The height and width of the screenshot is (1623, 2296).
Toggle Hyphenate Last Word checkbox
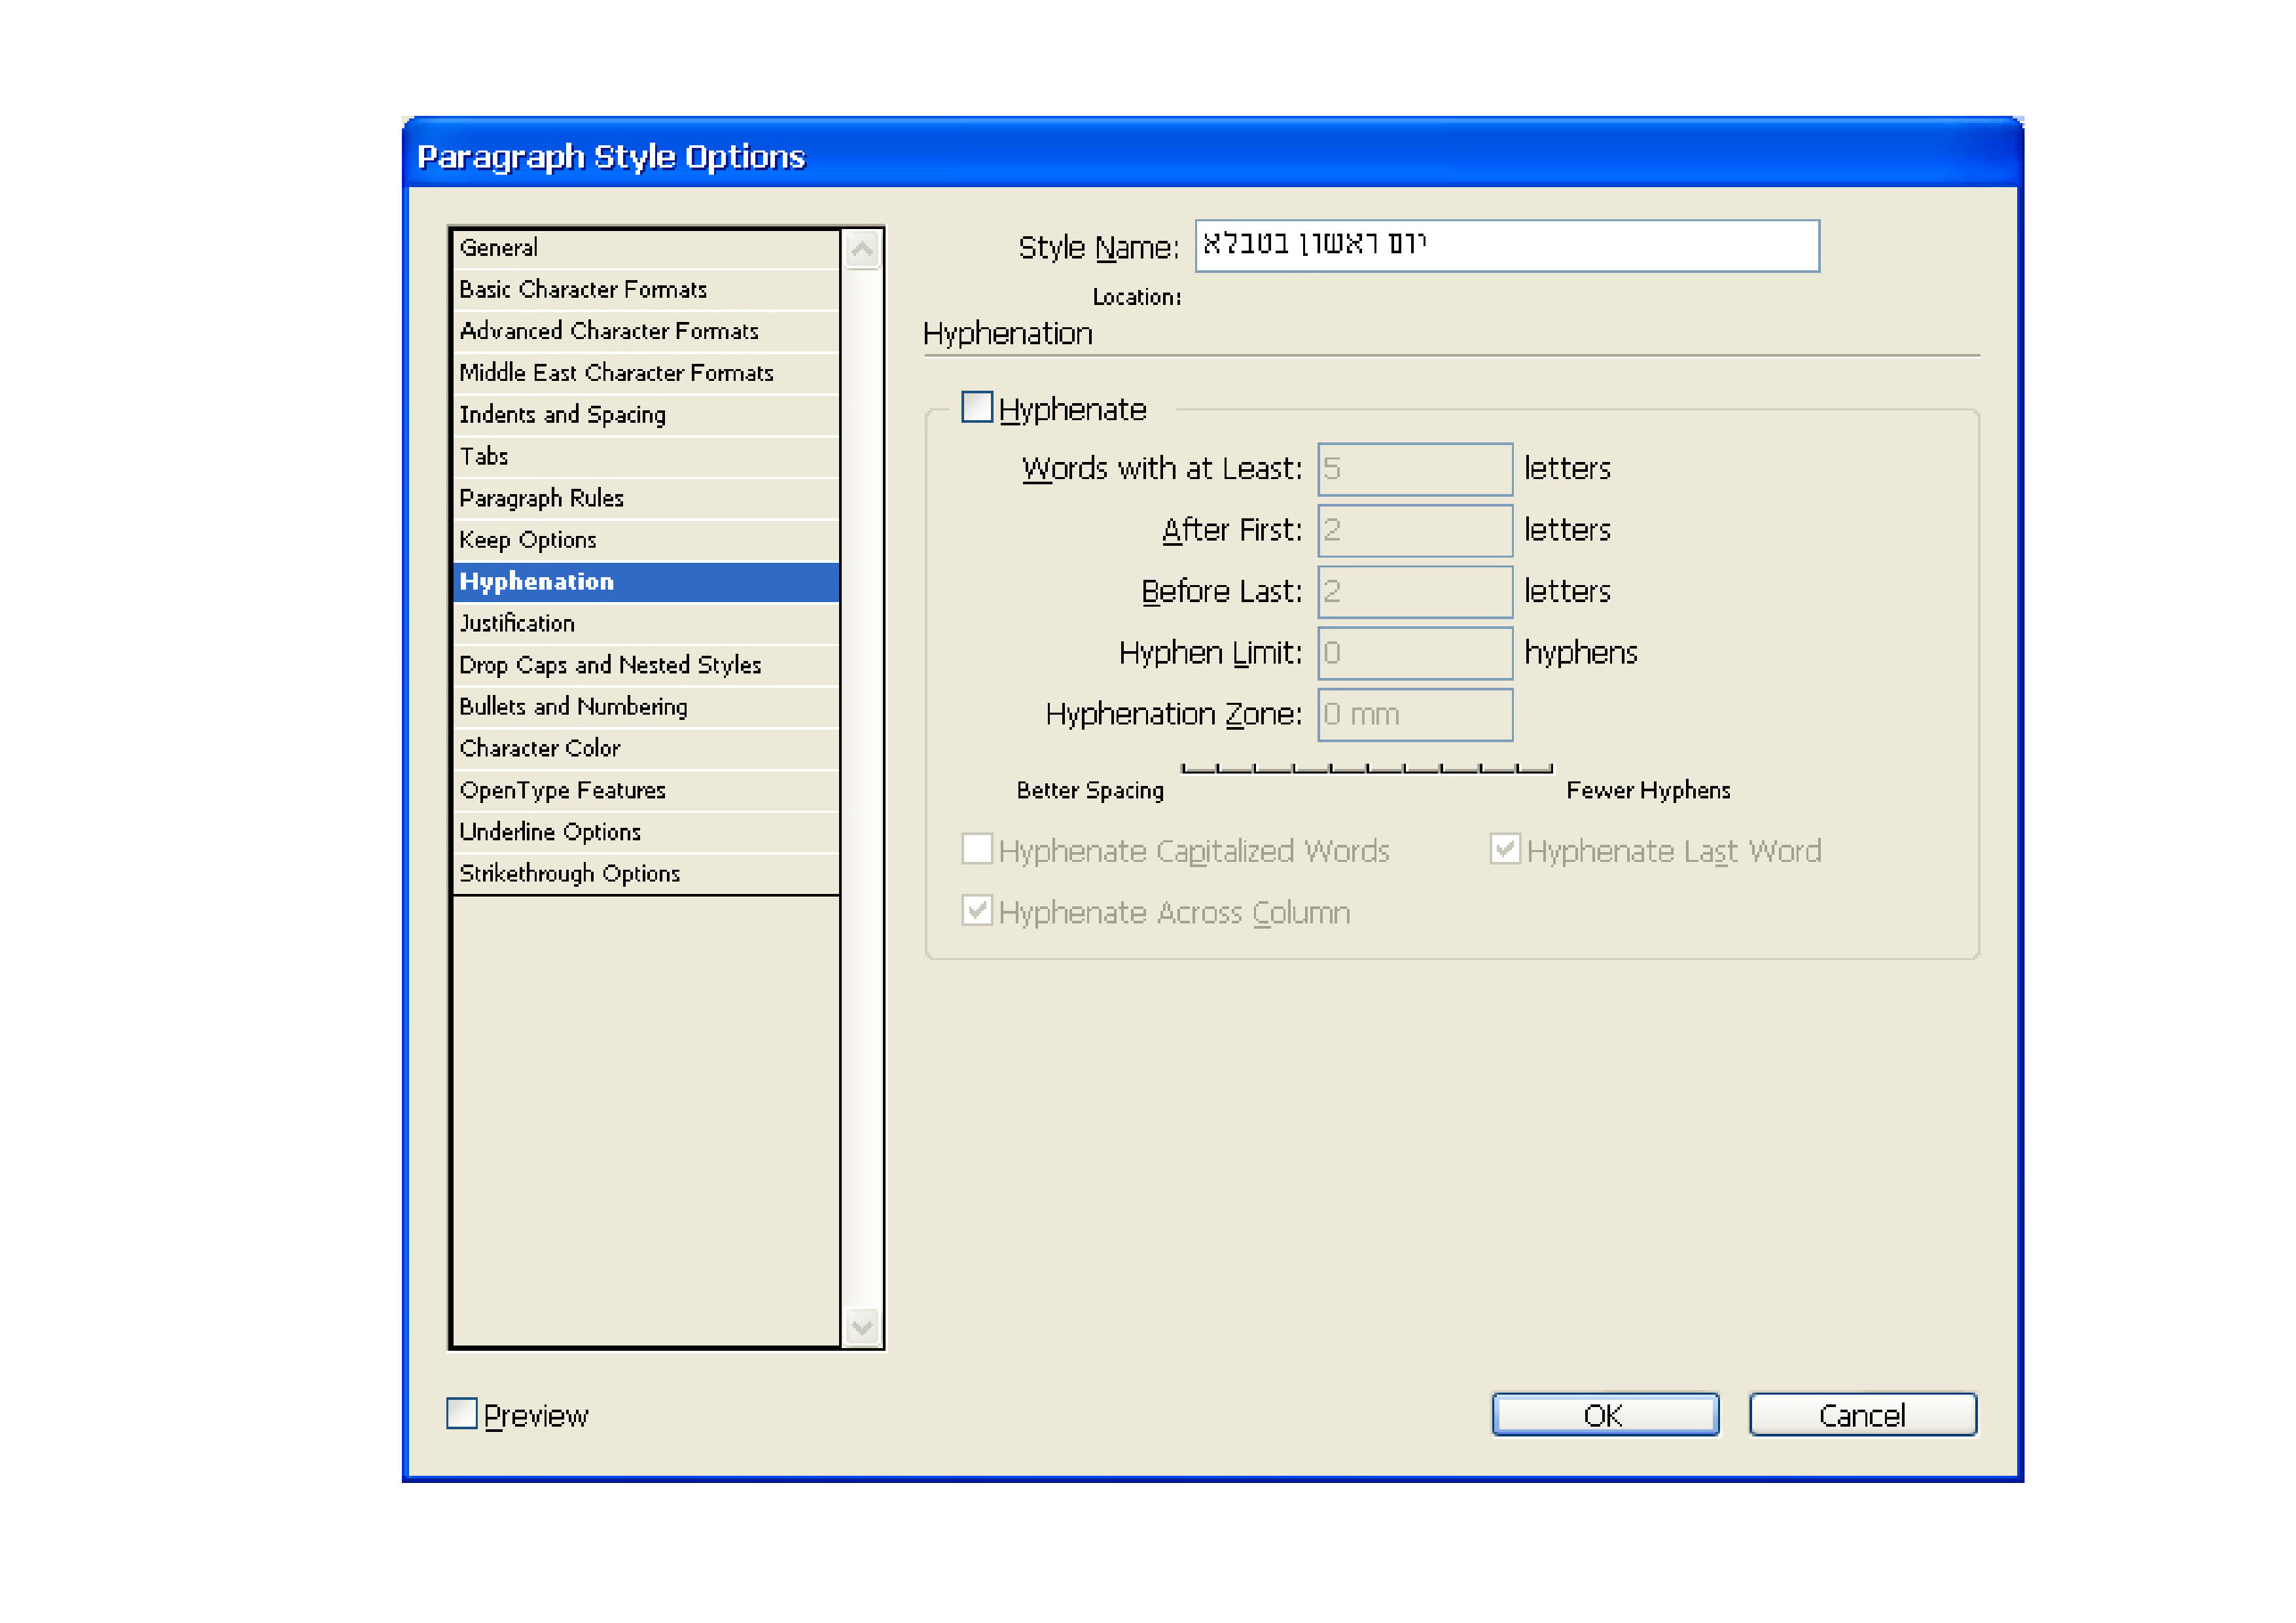tap(1504, 849)
